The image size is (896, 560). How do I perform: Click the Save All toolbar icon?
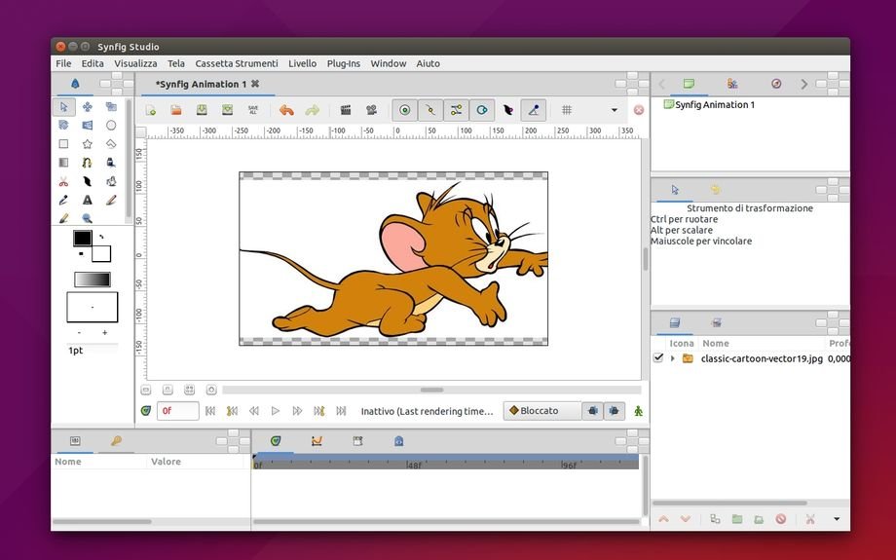coord(253,110)
